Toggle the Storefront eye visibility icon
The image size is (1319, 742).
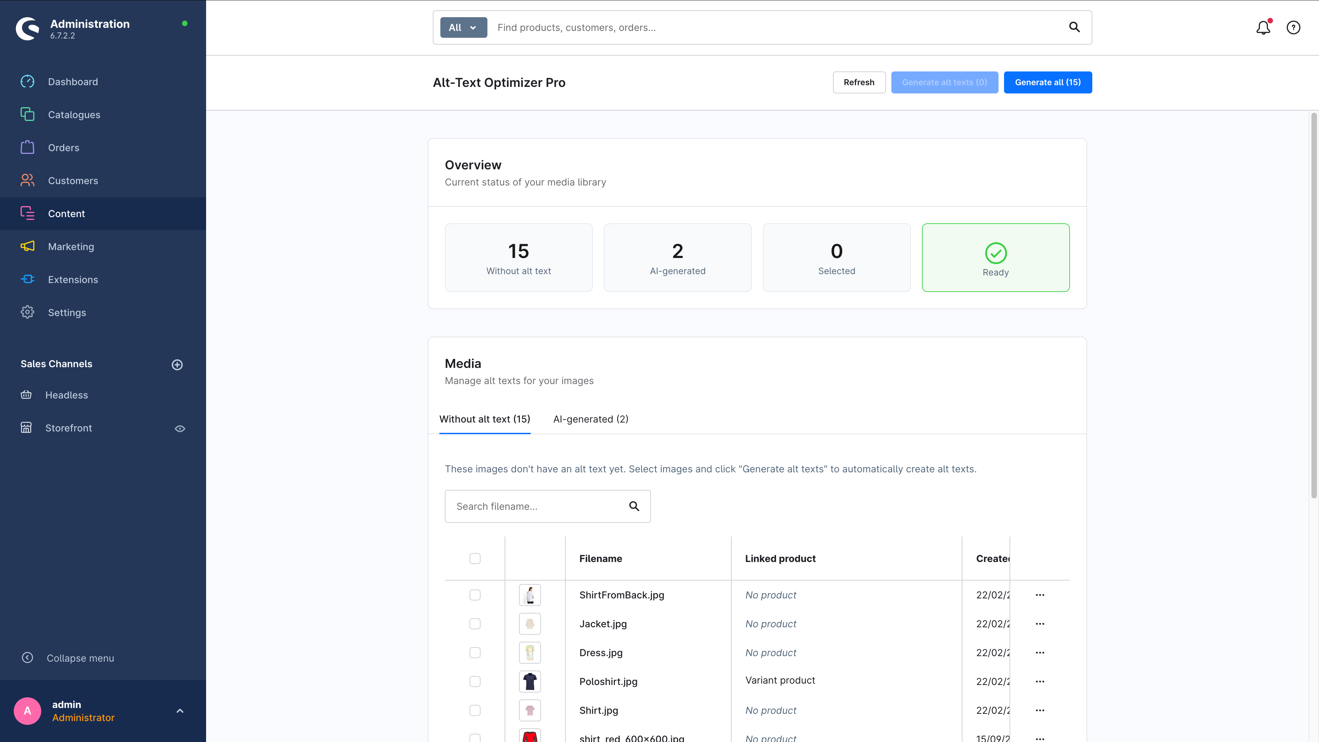pos(180,428)
